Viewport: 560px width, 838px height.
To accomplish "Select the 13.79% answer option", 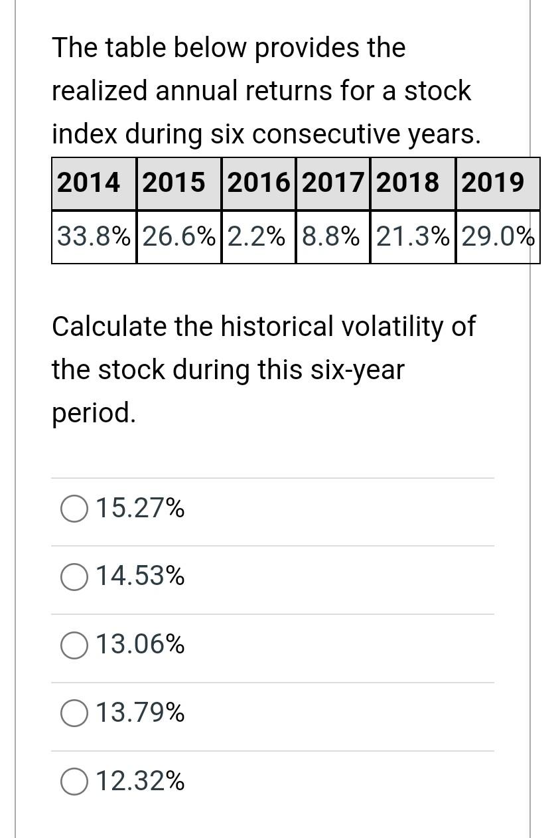I will click(74, 713).
